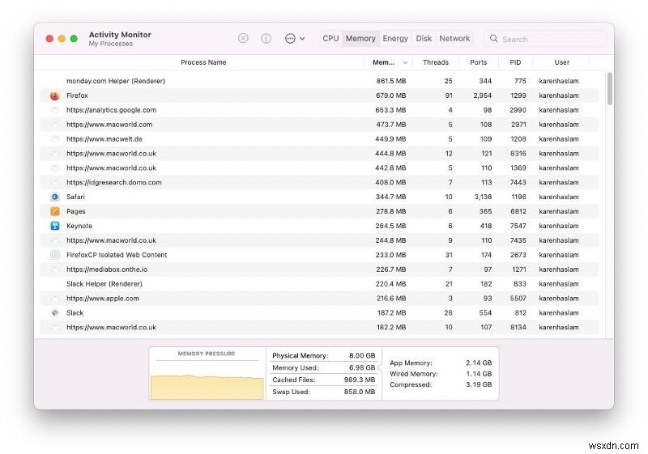Select the https://www.macworld.com process
This screenshot has width=648, height=454.
click(x=109, y=125)
